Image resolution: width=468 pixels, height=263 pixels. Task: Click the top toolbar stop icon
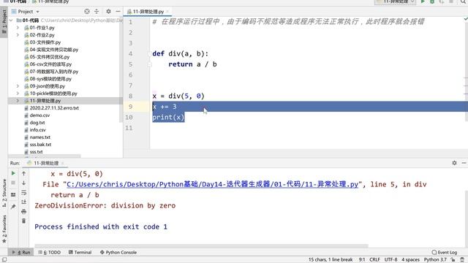tap(451, 1)
